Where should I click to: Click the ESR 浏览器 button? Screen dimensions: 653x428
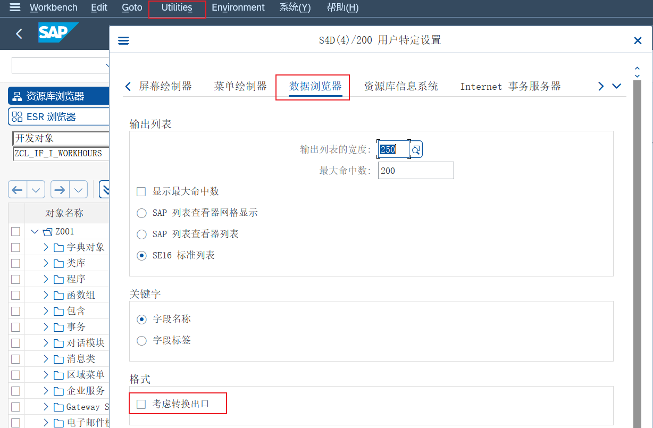coord(58,117)
